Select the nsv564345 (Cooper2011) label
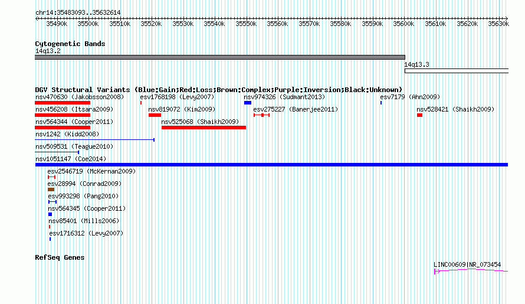The image size is (525, 304). 87,208
